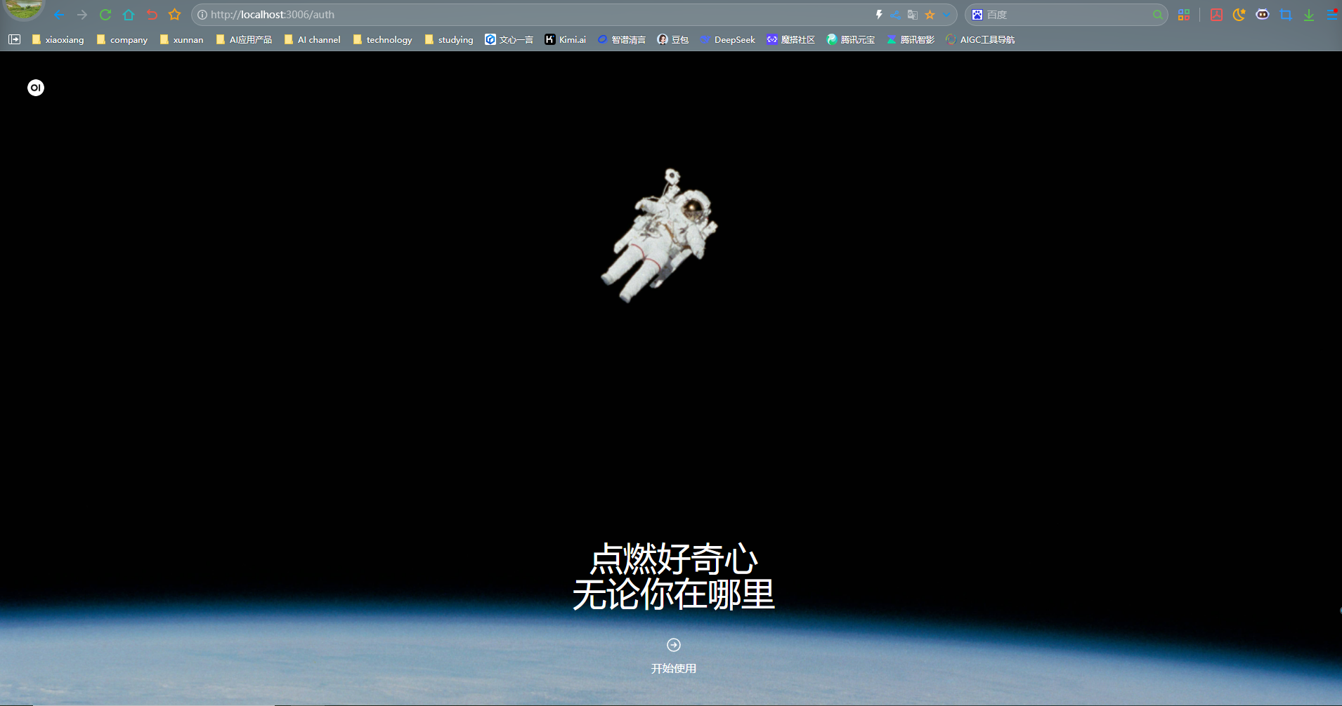Open the AI channel bookmark folder
The image size is (1342, 706).
[x=312, y=40]
